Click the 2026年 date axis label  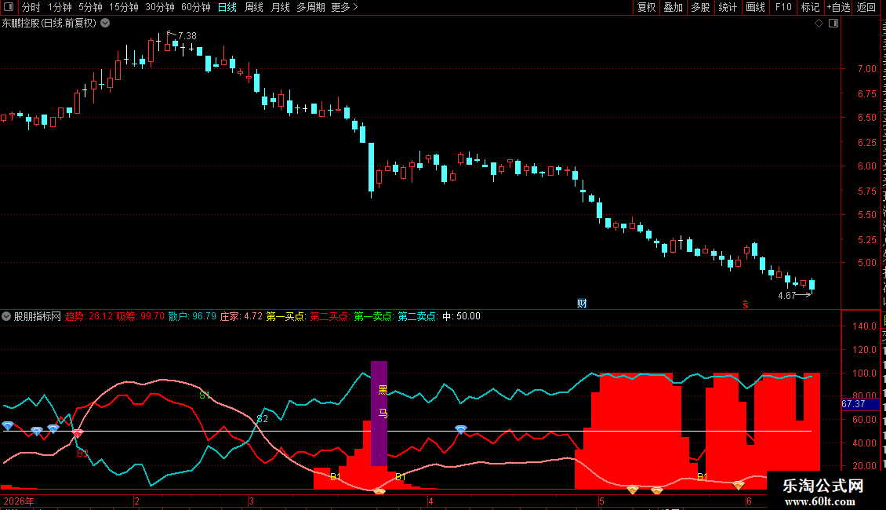[x=19, y=501]
